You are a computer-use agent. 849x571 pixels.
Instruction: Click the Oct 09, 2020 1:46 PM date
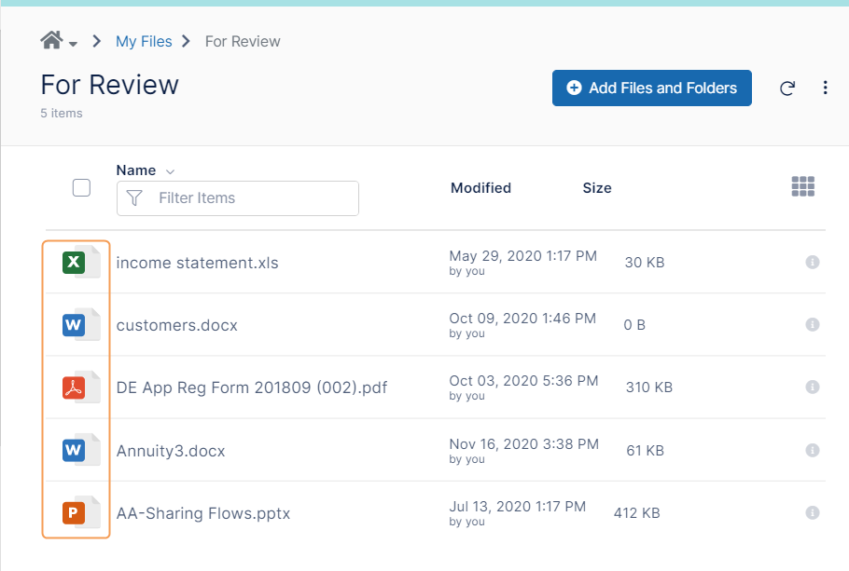coord(522,318)
